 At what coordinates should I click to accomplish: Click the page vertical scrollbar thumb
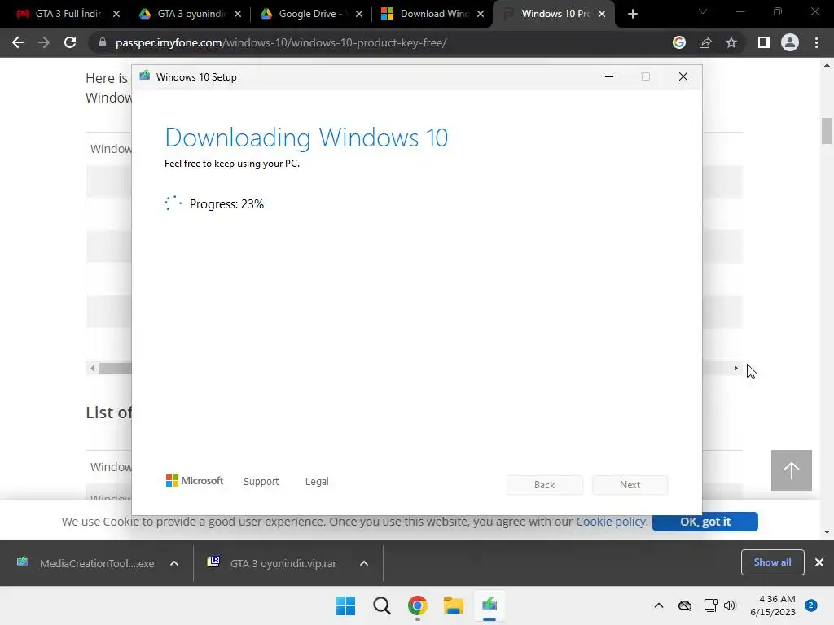827,131
